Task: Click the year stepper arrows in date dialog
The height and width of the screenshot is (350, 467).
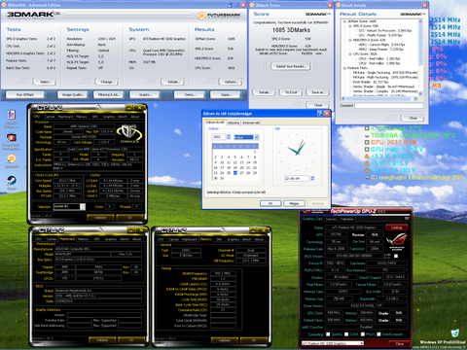Action: coord(229,137)
